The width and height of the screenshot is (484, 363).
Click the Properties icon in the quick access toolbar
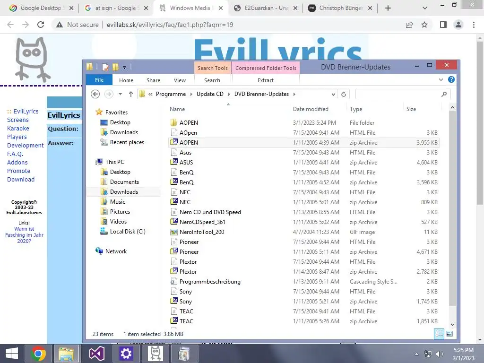[105, 67]
